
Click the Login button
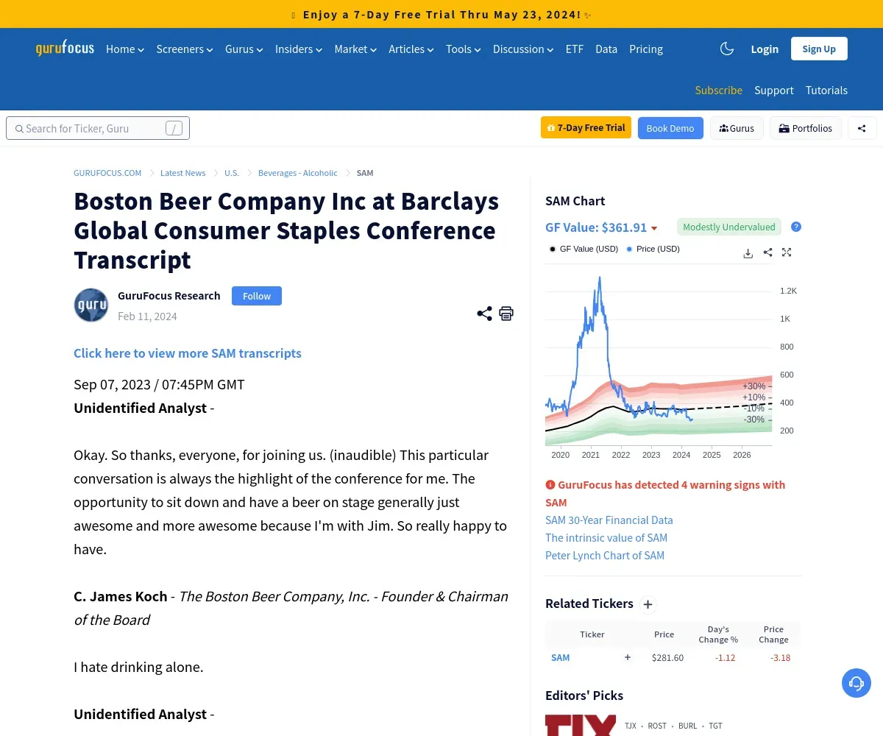(x=765, y=49)
